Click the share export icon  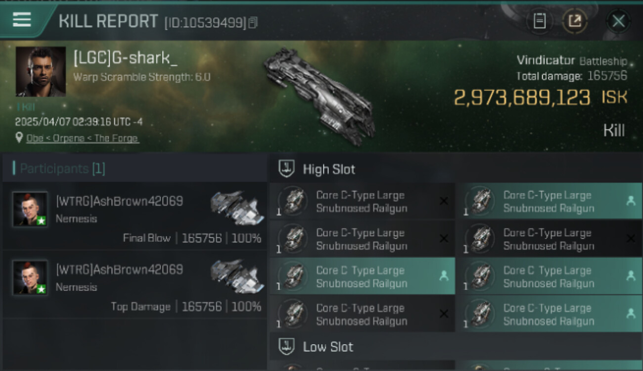point(575,21)
